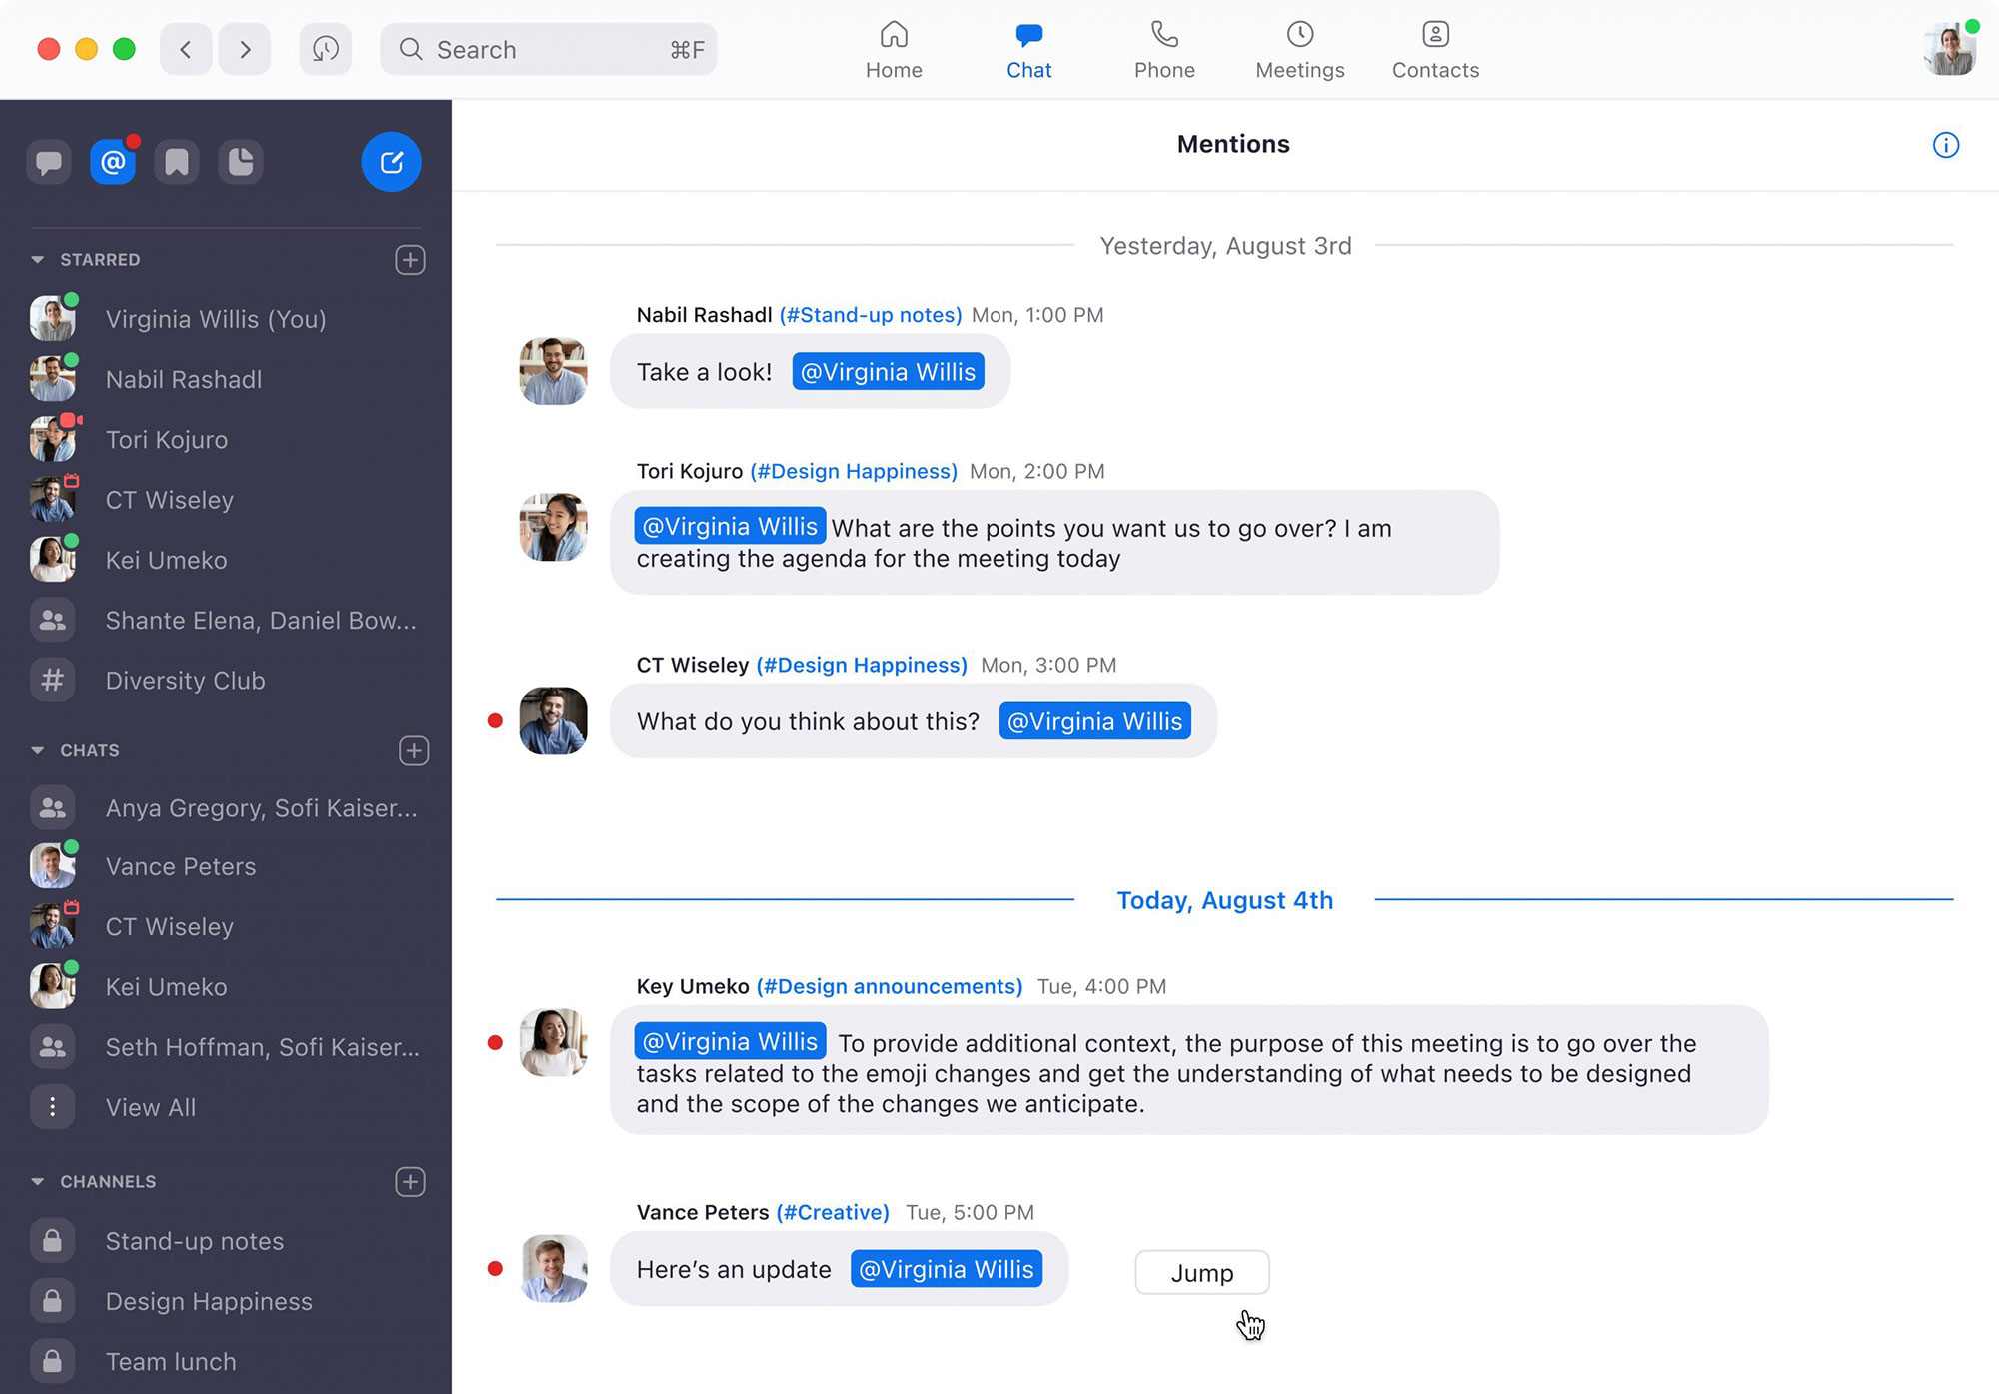This screenshot has width=1999, height=1394.
Task: Click the all chats bubble icon in sidebar
Action: pos(49,162)
